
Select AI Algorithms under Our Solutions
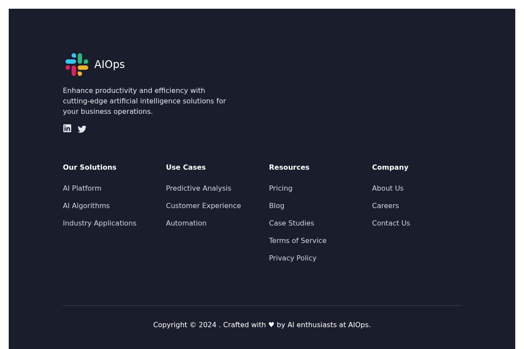click(x=86, y=205)
